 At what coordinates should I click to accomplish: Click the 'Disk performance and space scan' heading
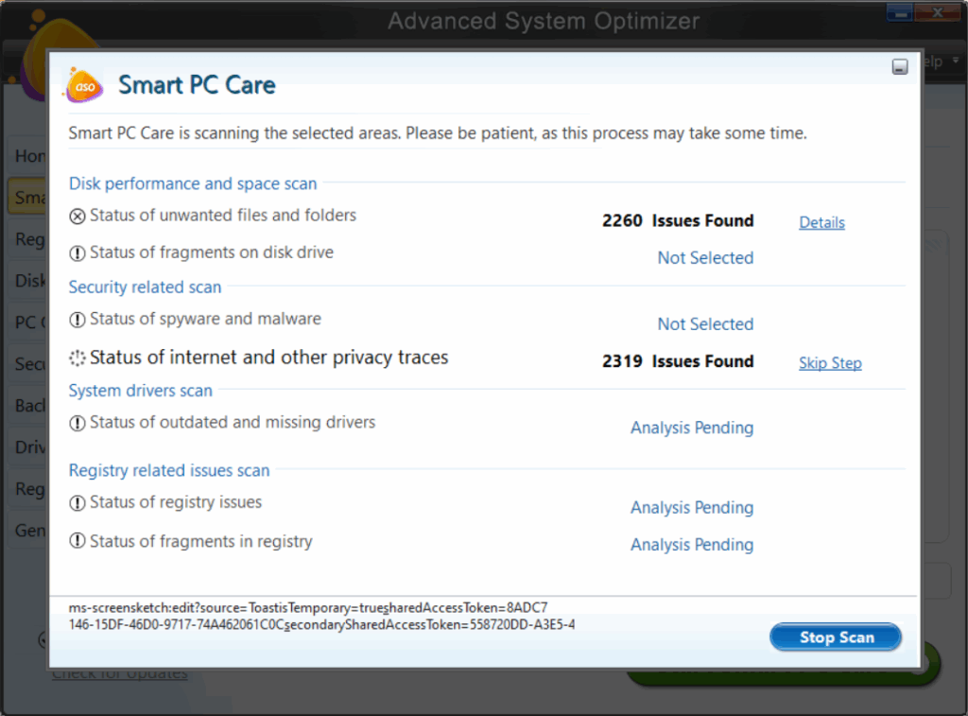click(x=193, y=183)
